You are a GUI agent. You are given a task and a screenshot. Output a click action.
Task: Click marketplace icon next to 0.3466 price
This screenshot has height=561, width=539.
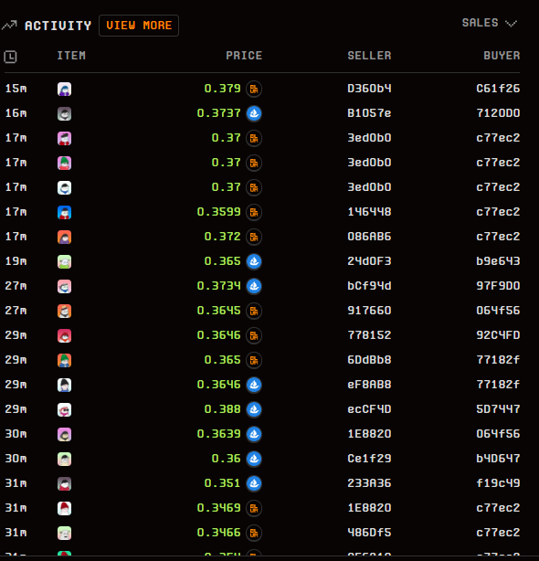coord(254,533)
